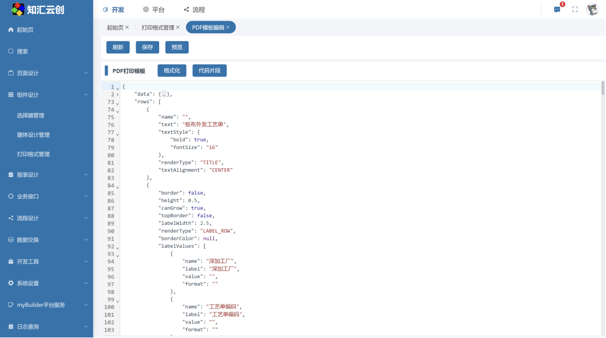The image size is (606, 338).
Task: Open 选择器管理 in the sidebar
Action: tap(31, 115)
